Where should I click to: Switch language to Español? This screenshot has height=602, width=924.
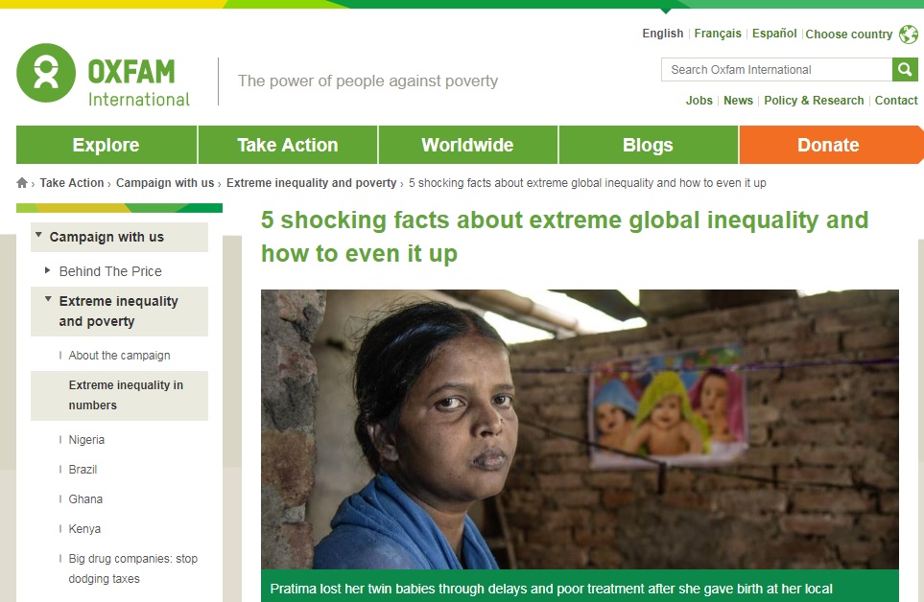774,34
